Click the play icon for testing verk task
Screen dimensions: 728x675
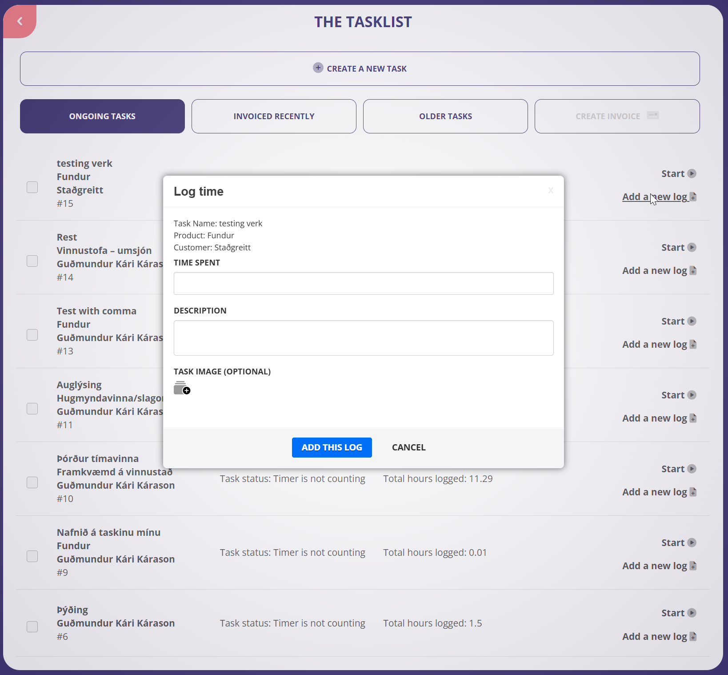point(692,173)
